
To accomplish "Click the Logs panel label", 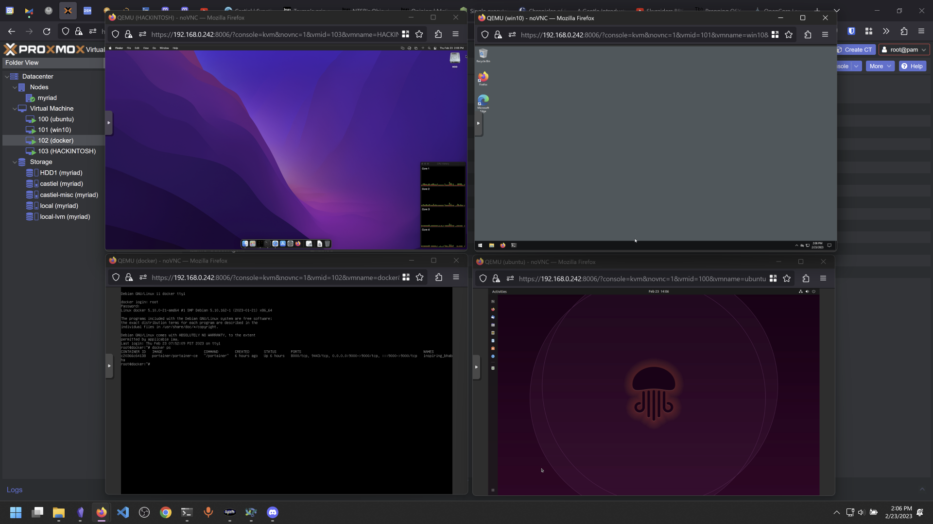I will 15,490.
